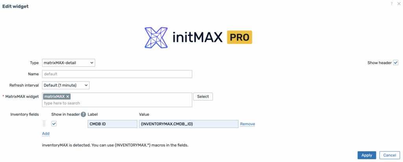Remove the matrixMAX tag with its x icon
Screen dimensions: 403x162
pyautogui.click(x=68, y=96)
